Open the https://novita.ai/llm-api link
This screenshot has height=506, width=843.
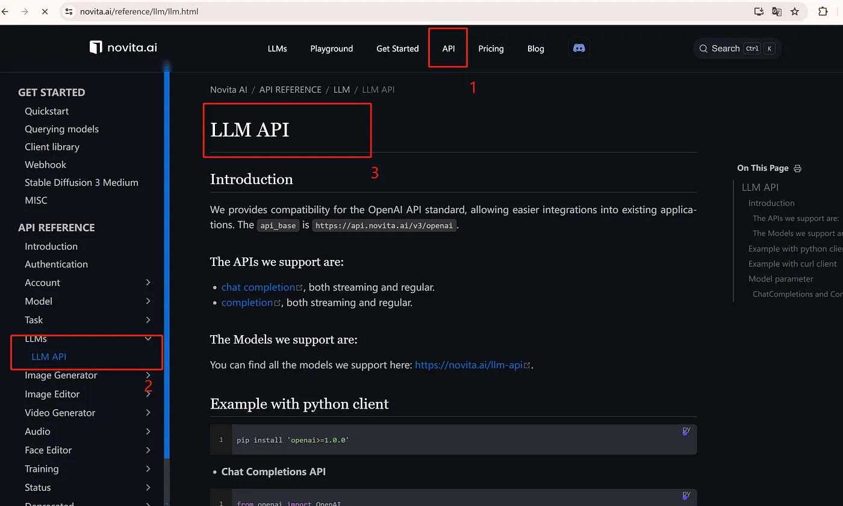(x=468, y=365)
